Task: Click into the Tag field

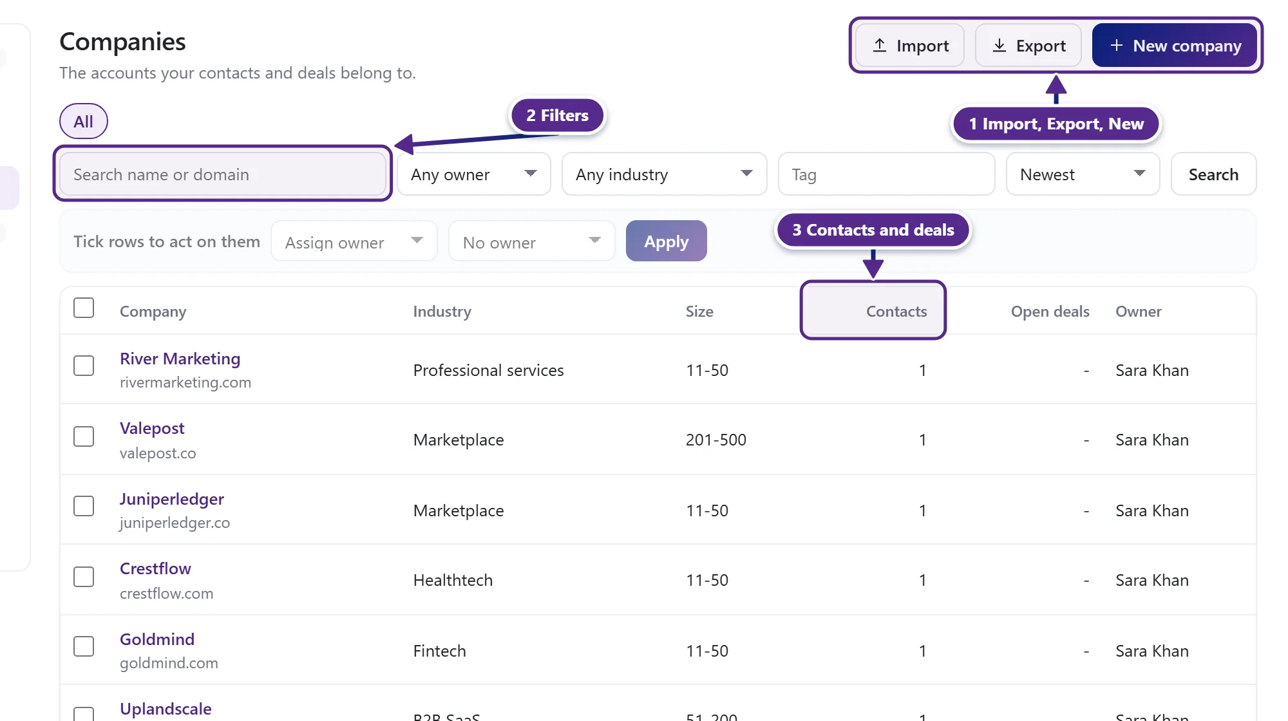Action: point(886,174)
